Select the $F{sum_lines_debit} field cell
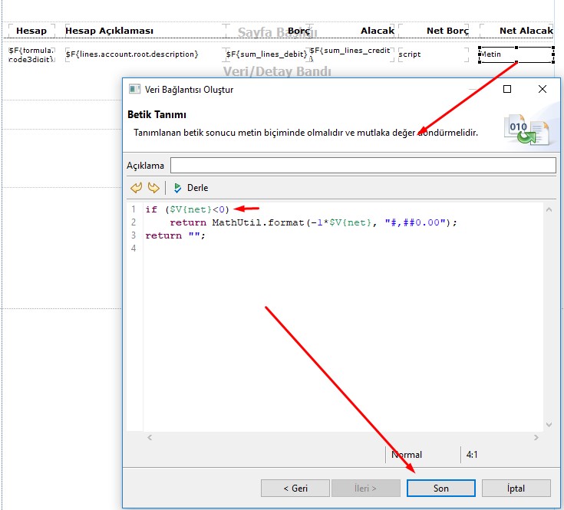Screen dimensions: 564x510 coord(266,54)
